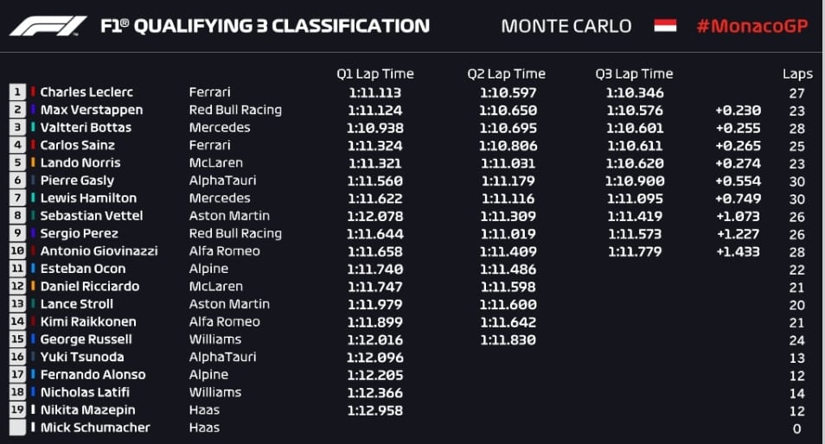Click driver name Max Verstappen
The width and height of the screenshot is (825, 444).
coord(92,110)
